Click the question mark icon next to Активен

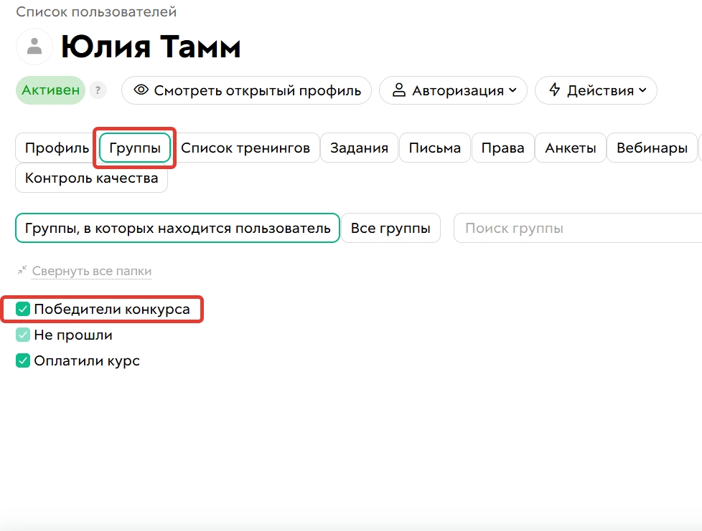tap(98, 90)
